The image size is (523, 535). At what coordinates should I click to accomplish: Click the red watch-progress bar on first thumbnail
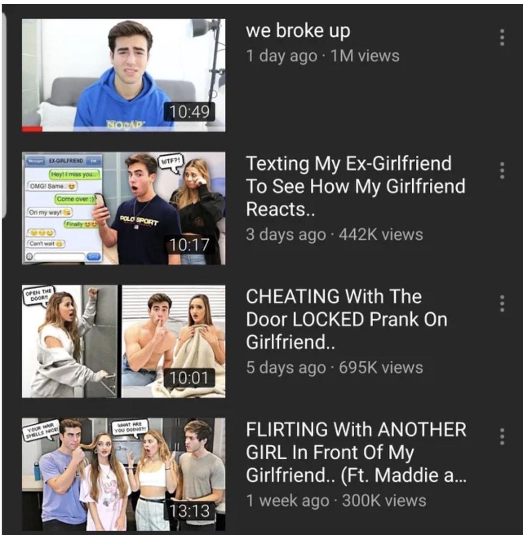tap(32, 129)
